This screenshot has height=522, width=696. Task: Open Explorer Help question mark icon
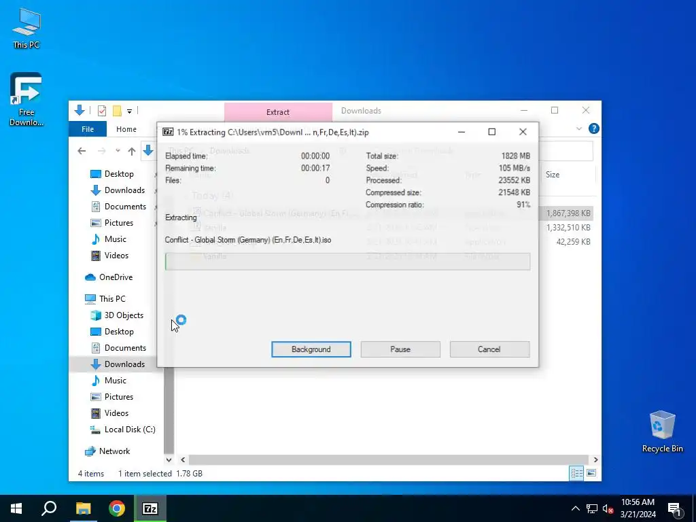tap(593, 128)
